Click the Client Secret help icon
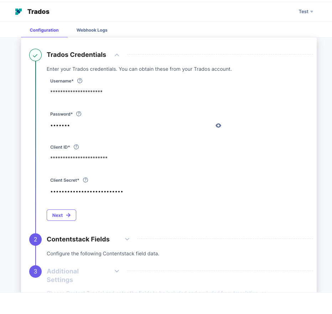This screenshot has height=314, width=332. click(x=85, y=180)
